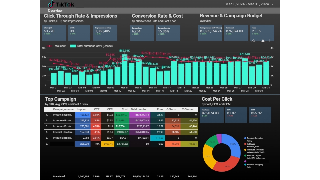Sort table by the CTR column header

tap(97, 109)
